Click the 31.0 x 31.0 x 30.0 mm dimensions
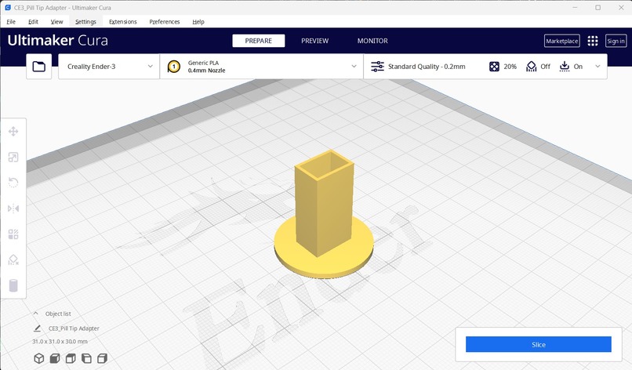The width and height of the screenshot is (632, 370). point(60,341)
